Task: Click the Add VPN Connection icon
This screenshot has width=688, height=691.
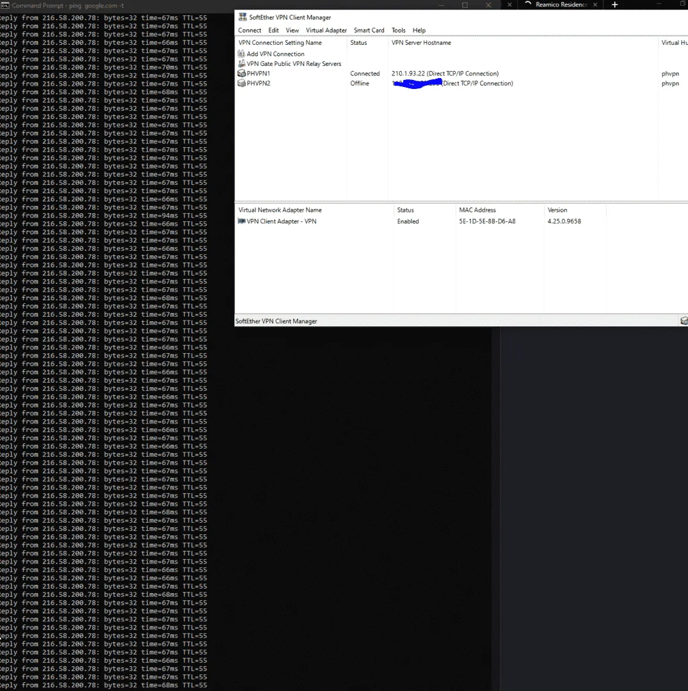Action: [241, 54]
